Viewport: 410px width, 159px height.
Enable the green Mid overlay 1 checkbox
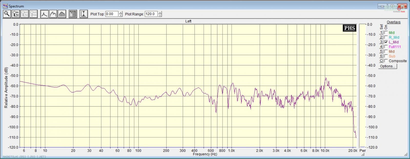click(x=386, y=33)
